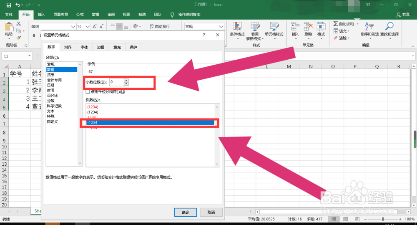The image size is (417, 225).
Task: Open the Fill (填充) dialog tab
Action: (117, 47)
